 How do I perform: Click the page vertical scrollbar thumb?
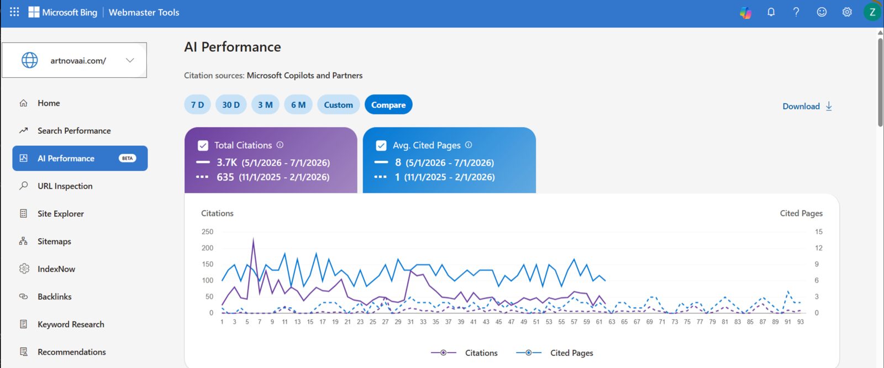pos(880,83)
